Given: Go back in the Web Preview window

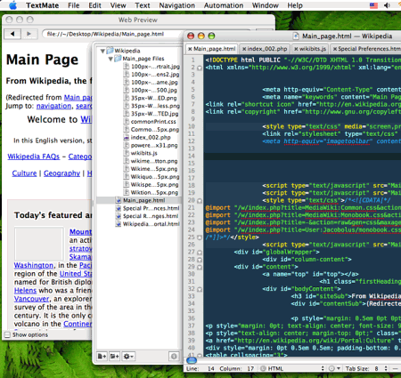Looking at the screenshot, I should [x=12, y=34].
